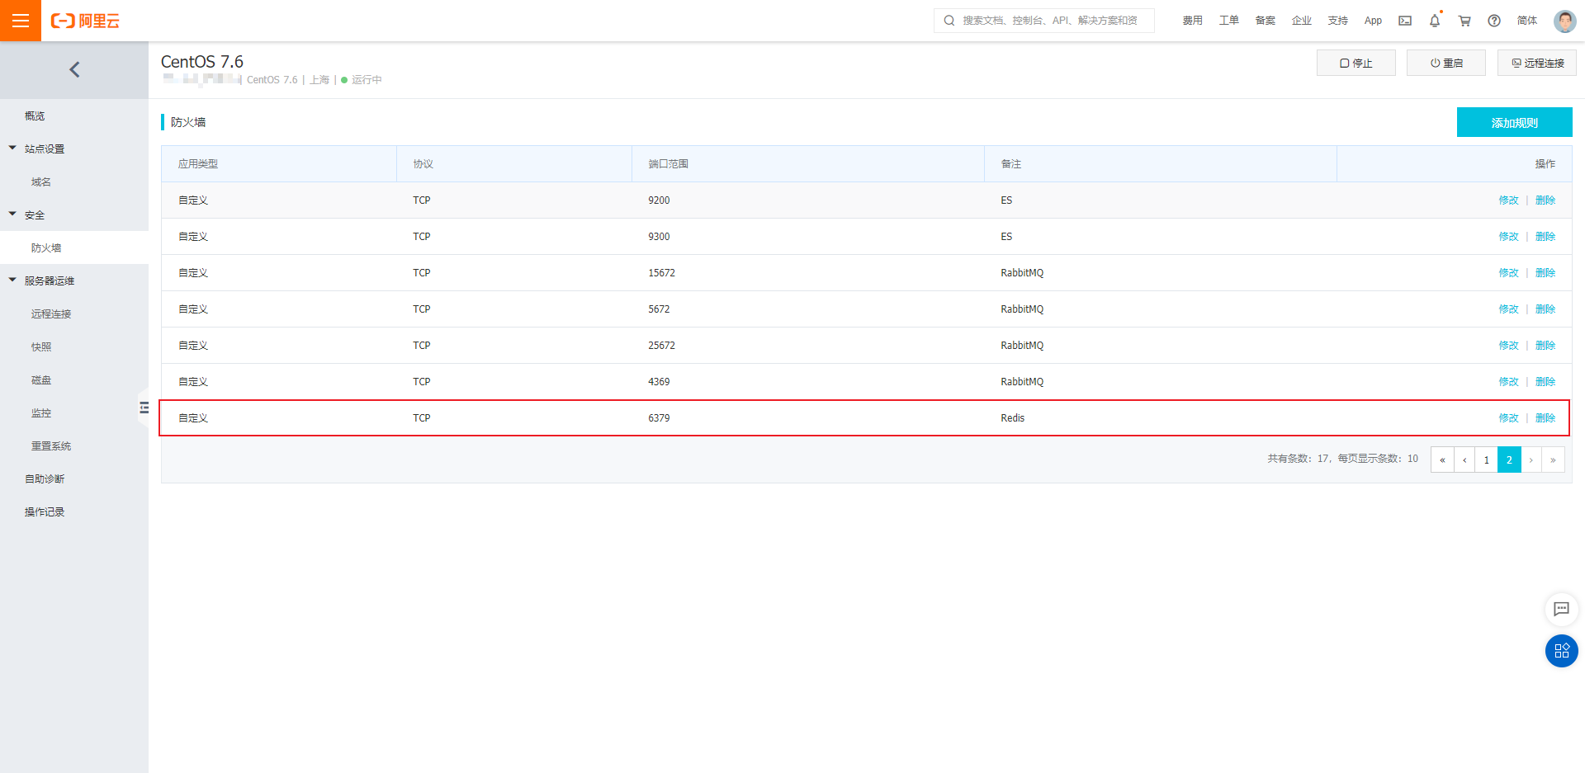Click 修改 on the Redis rule
Screen dimensions: 1585x773
[x=1508, y=417]
